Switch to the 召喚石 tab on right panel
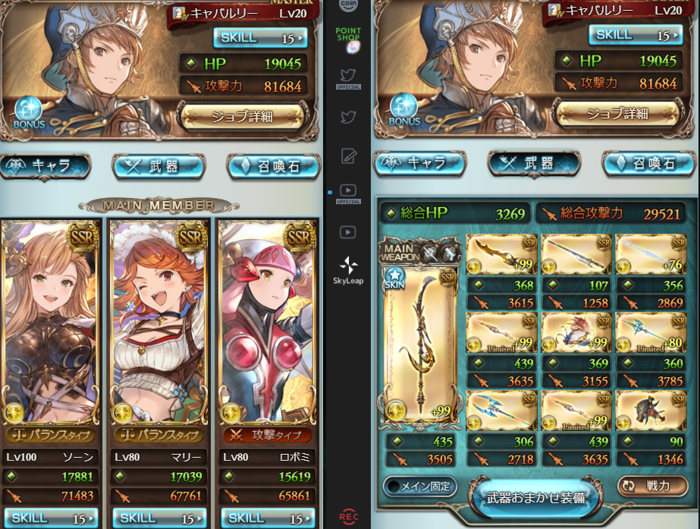The width and height of the screenshot is (700, 529). 649,163
